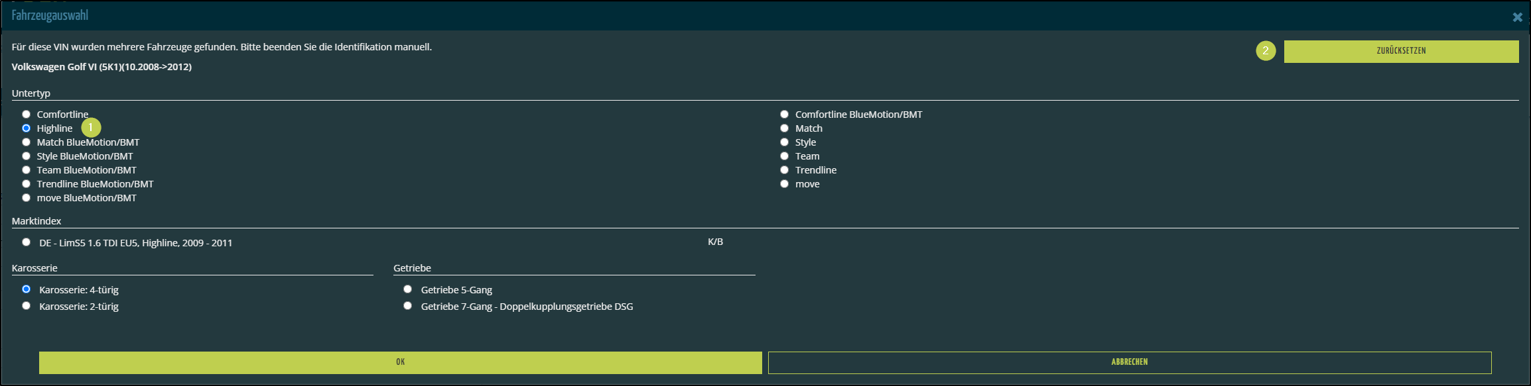Image resolution: width=1531 pixels, height=386 pixels.
Task: Select Comfortline BlueMotion/BMT subtype
Action: click(784, 115)
